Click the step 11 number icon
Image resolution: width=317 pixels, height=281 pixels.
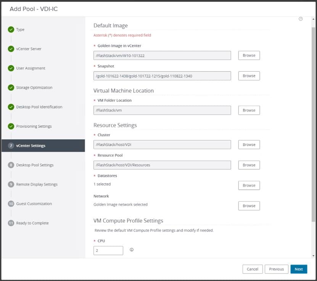click(x=11, y=223)
